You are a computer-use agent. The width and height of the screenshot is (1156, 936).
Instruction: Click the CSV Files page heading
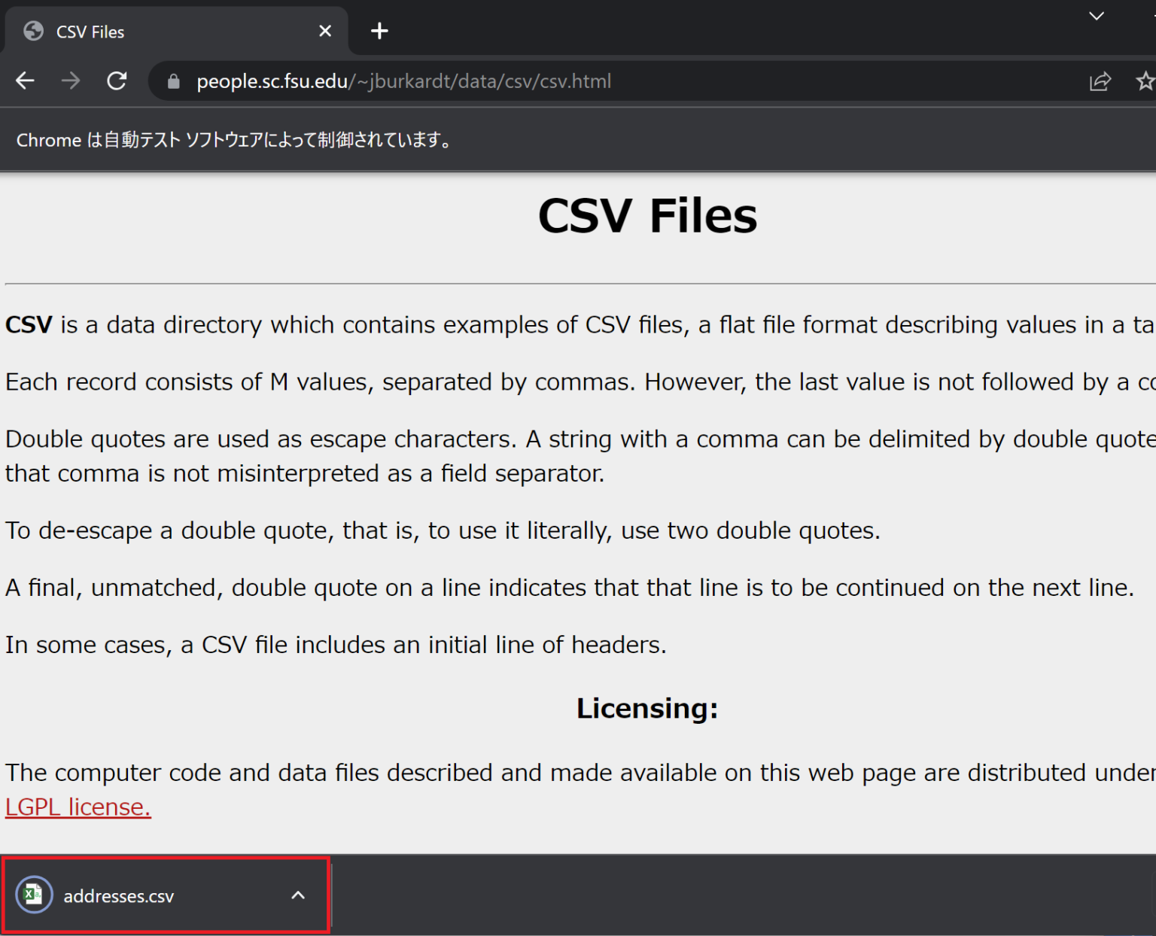(647, 216)
